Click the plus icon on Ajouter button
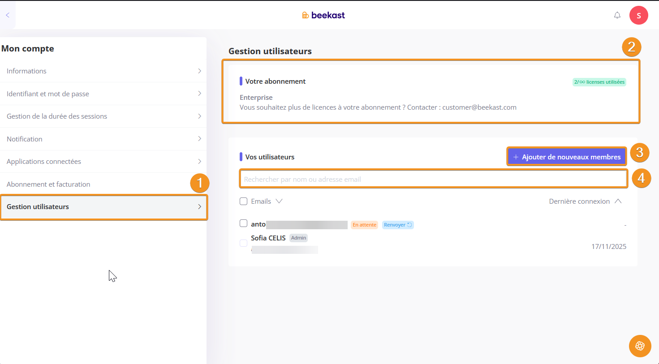 click(516, 157)
